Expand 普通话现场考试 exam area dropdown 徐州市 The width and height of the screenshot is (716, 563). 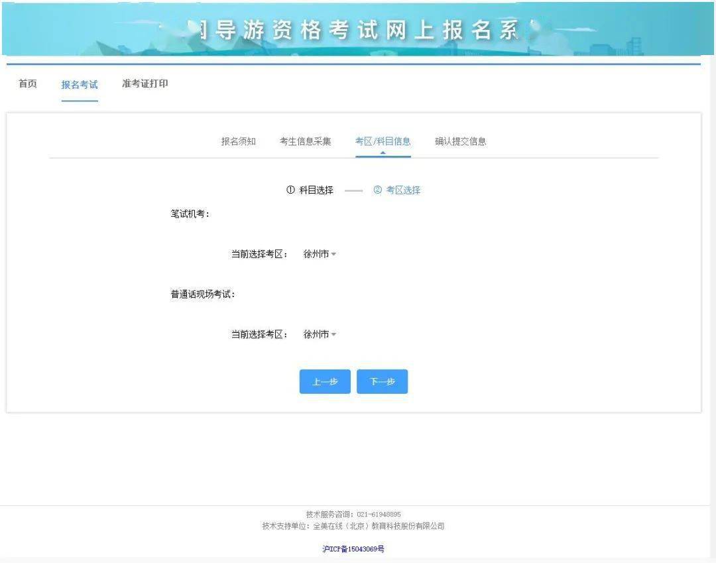320,334
